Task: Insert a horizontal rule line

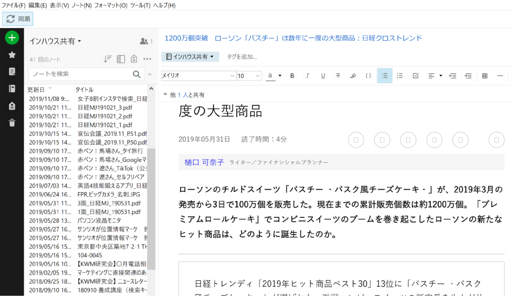Action: pyautogui.click(x=500, y=76)
